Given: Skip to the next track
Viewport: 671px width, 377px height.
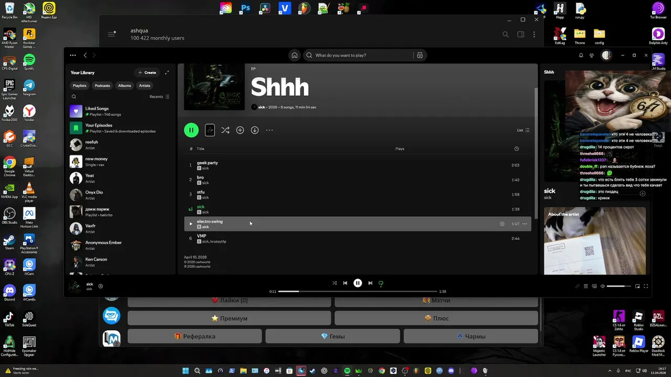Looking at the screenshot, I should [370, 283].
